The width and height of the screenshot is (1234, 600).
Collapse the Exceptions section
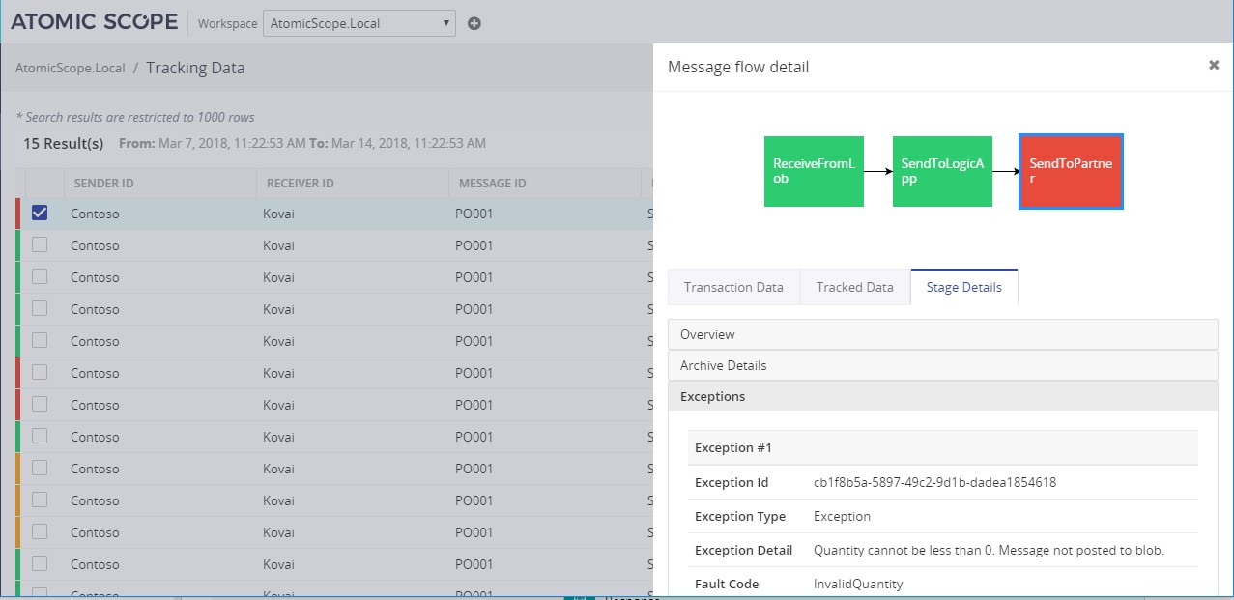(x=942, y=396)
